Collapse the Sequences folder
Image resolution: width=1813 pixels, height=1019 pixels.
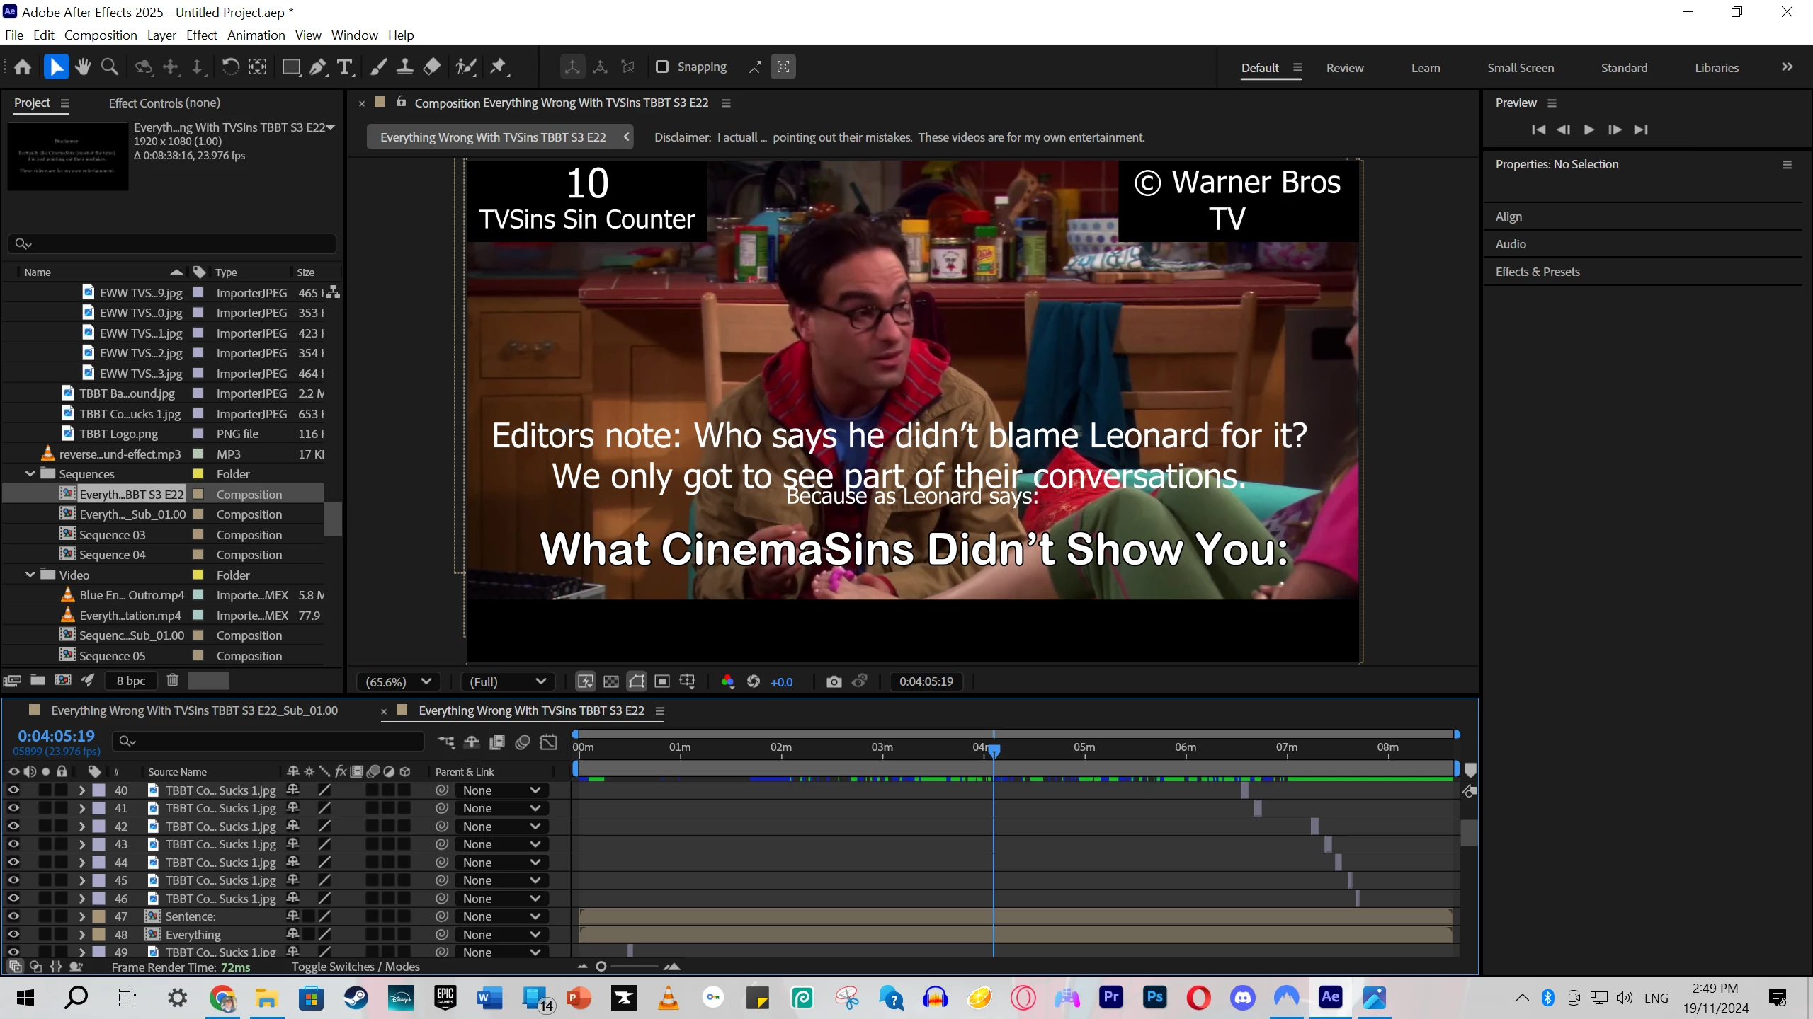click(x=30, y=474)
